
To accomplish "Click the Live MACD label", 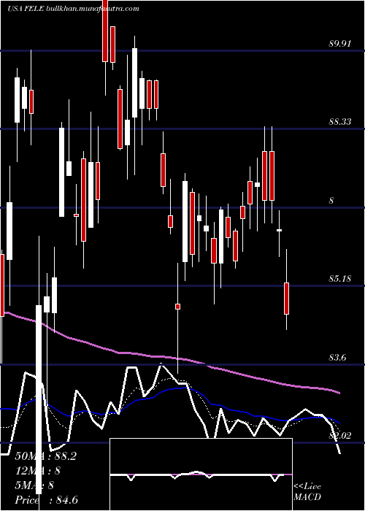I will click(307, 492).
